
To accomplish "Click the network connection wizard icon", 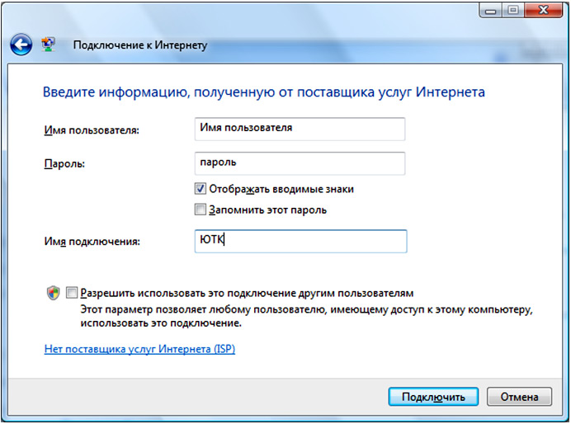I will (x=48, y=45).
